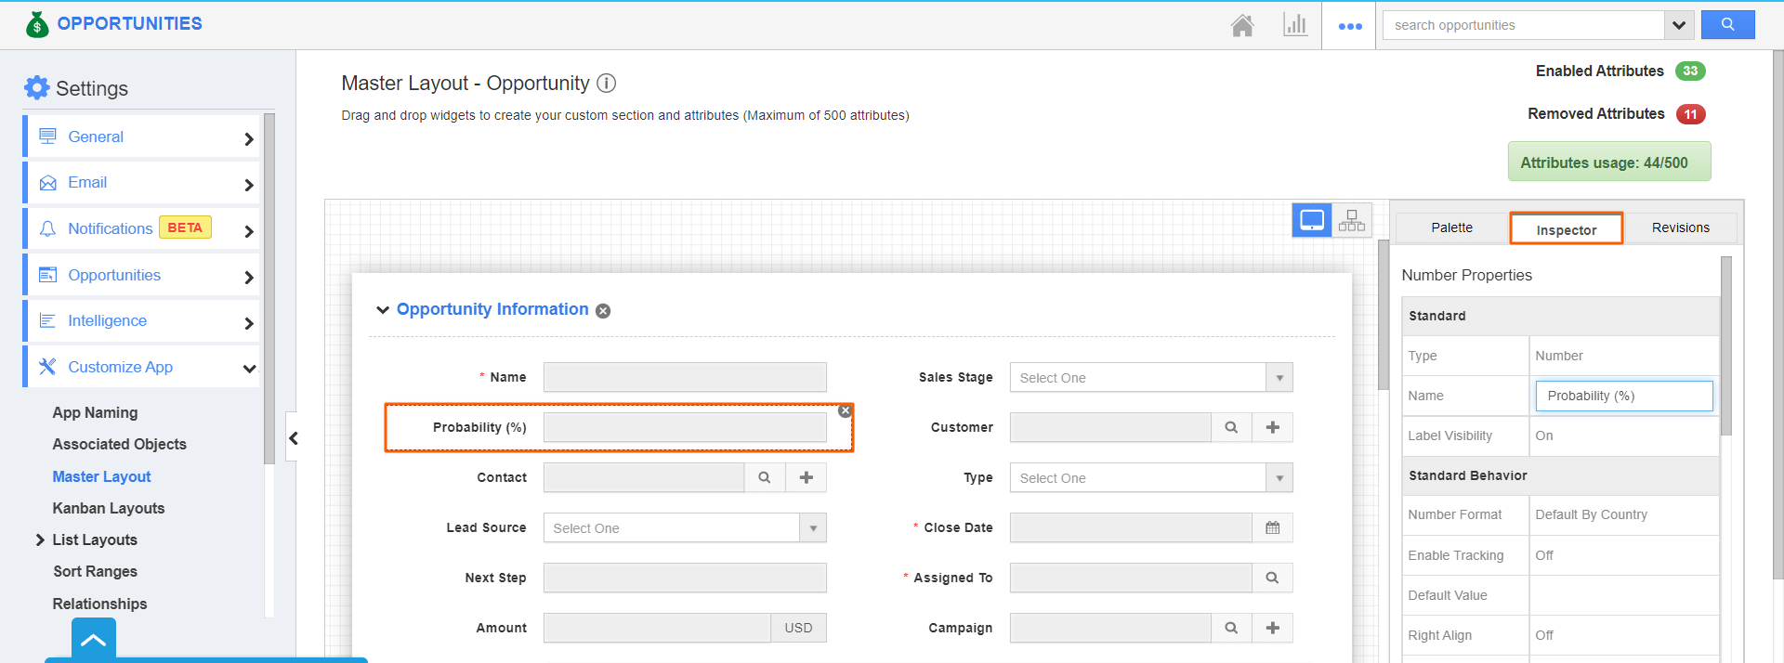Viewport: 1784px width, 663px height.
Task: Collapse the Opportunity Information section
Action: pos(382,310)
